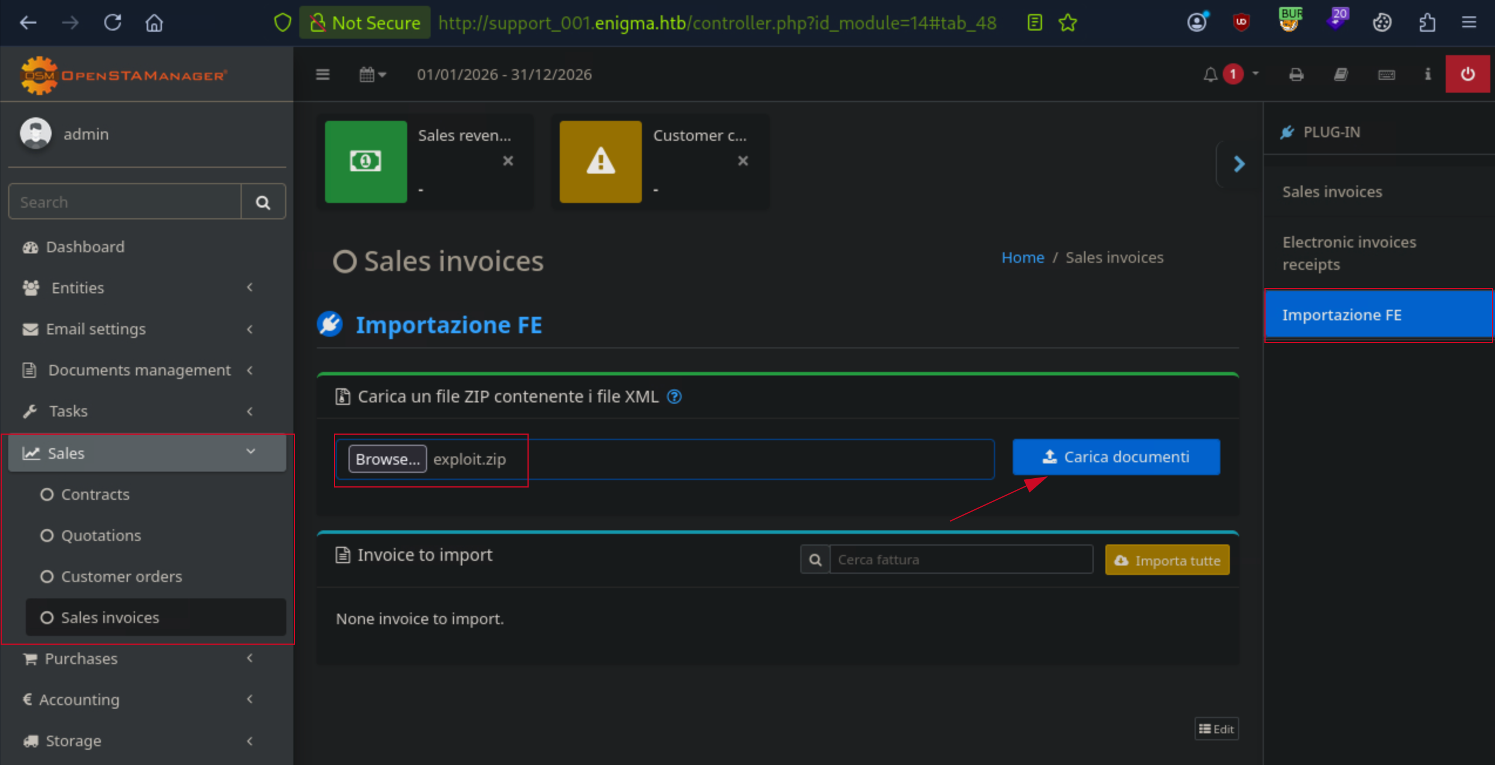The image size is (1495, 765).
Task: Click the sidebar search magnifier icon
Action: point(263,202)
